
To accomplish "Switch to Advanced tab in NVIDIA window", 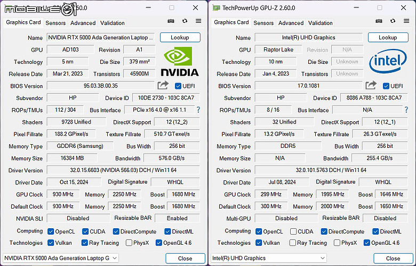I will coord(83,23).
